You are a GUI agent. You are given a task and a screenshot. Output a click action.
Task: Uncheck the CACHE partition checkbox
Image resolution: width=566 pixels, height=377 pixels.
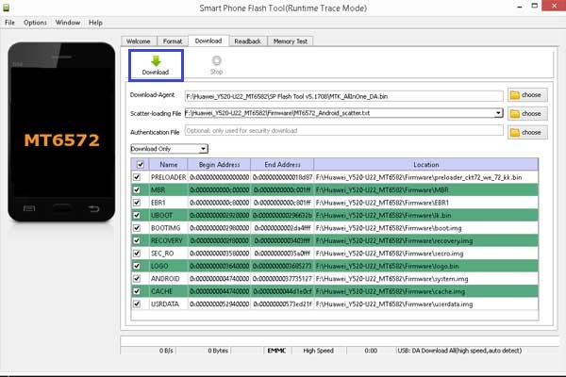click(x=137, y=291)
